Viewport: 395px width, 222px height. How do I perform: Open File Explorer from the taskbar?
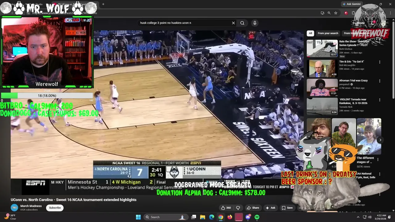click(202, 217)
